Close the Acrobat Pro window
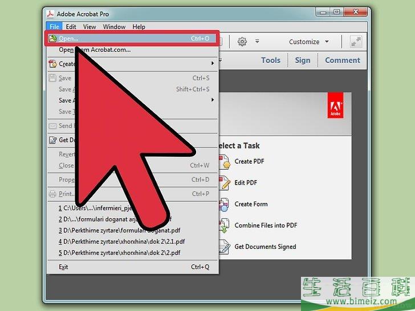The height and width of the screenshot is (311, 415). pos(356,12)
